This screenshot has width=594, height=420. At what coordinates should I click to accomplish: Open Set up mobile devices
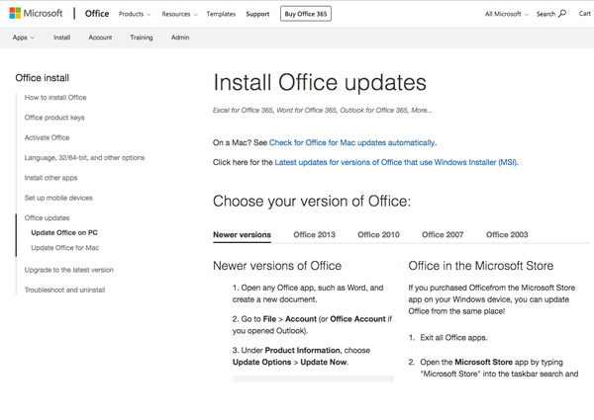pyautogui.click(x=58, y=198)
